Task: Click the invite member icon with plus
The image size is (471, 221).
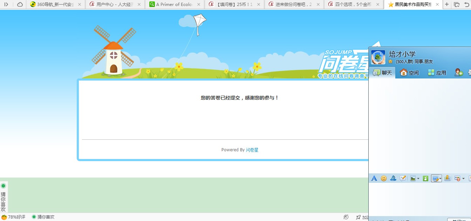Action: pyautogui.click(x=459, y=72)
